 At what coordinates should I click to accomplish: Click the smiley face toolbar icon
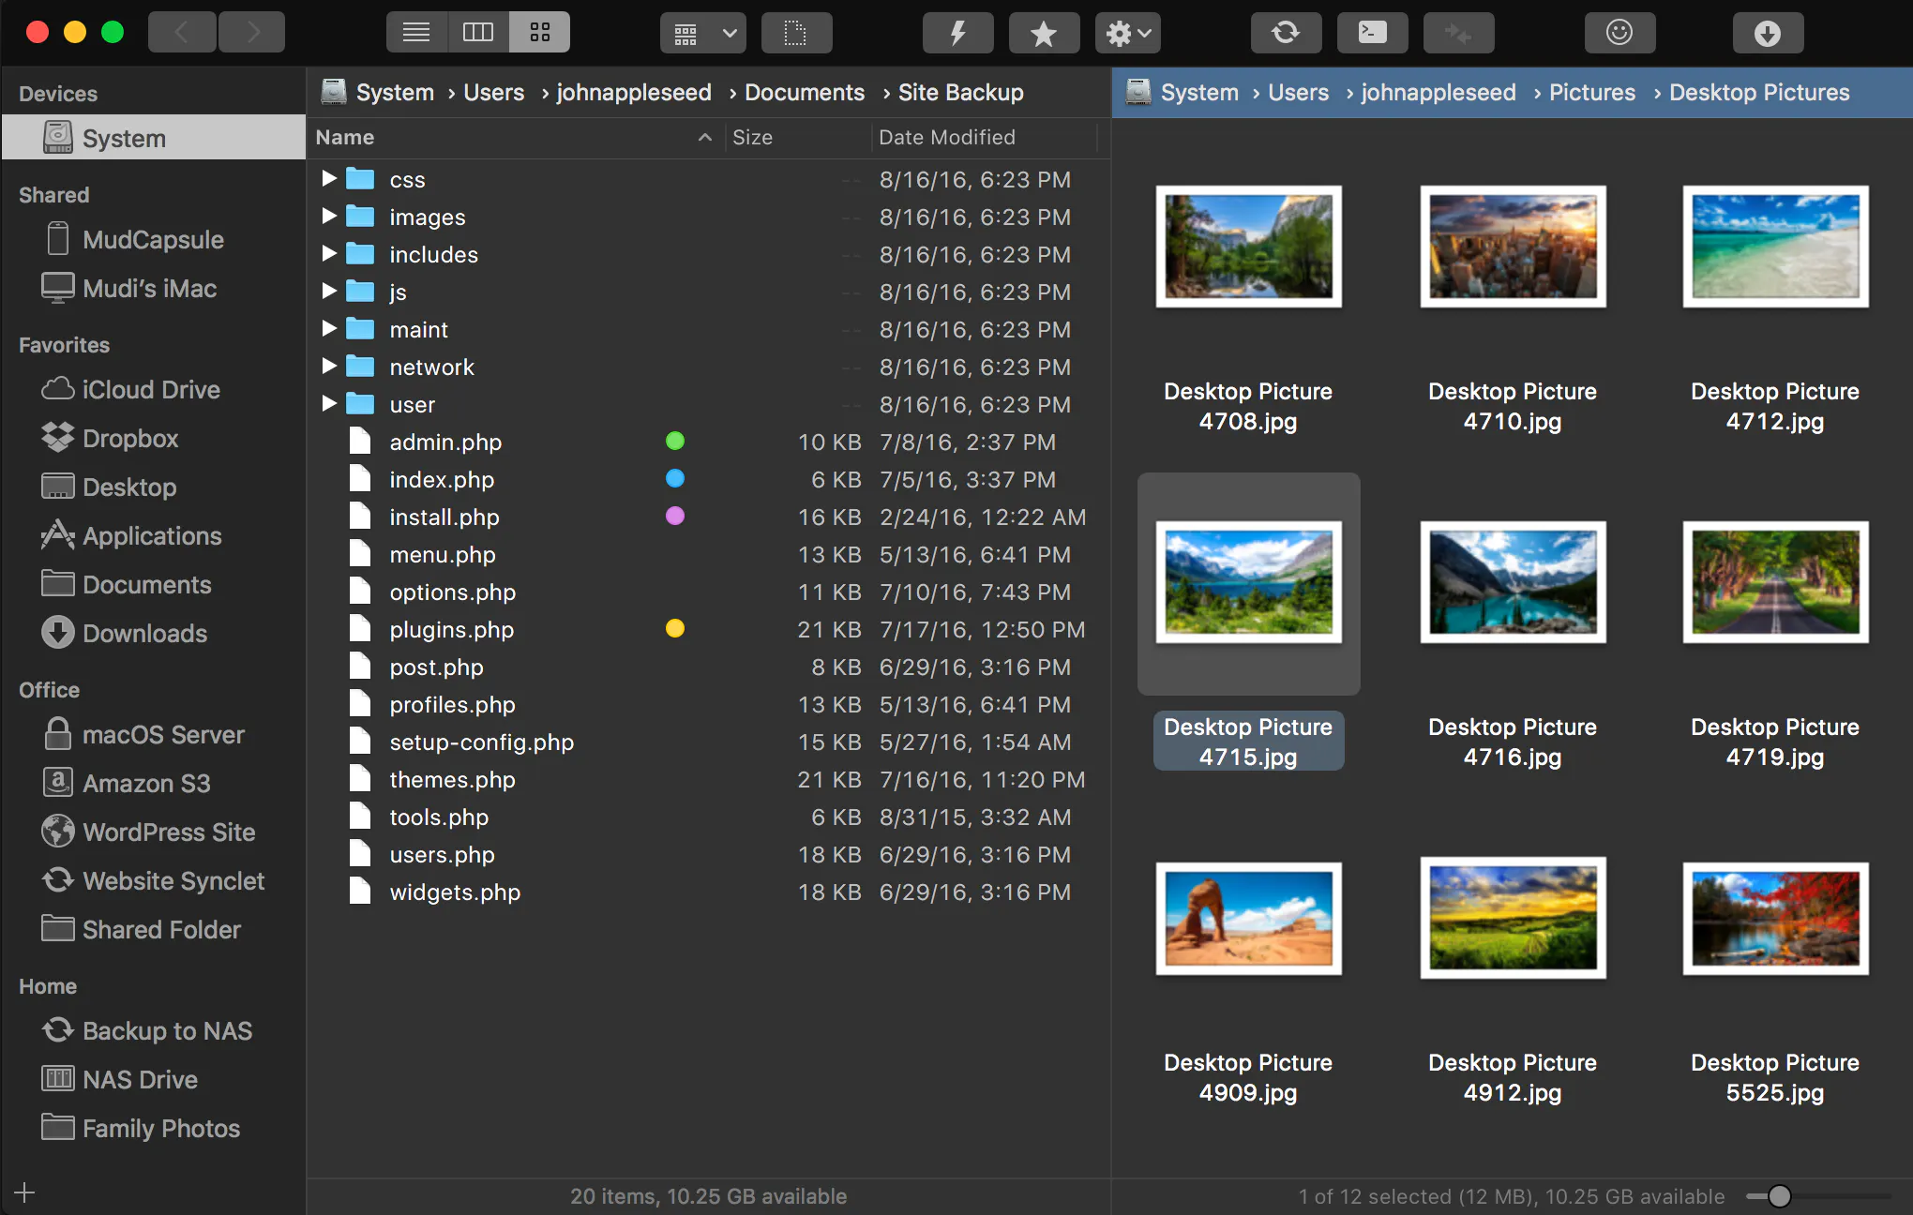pyautogui.click(x=1619, y=34)
